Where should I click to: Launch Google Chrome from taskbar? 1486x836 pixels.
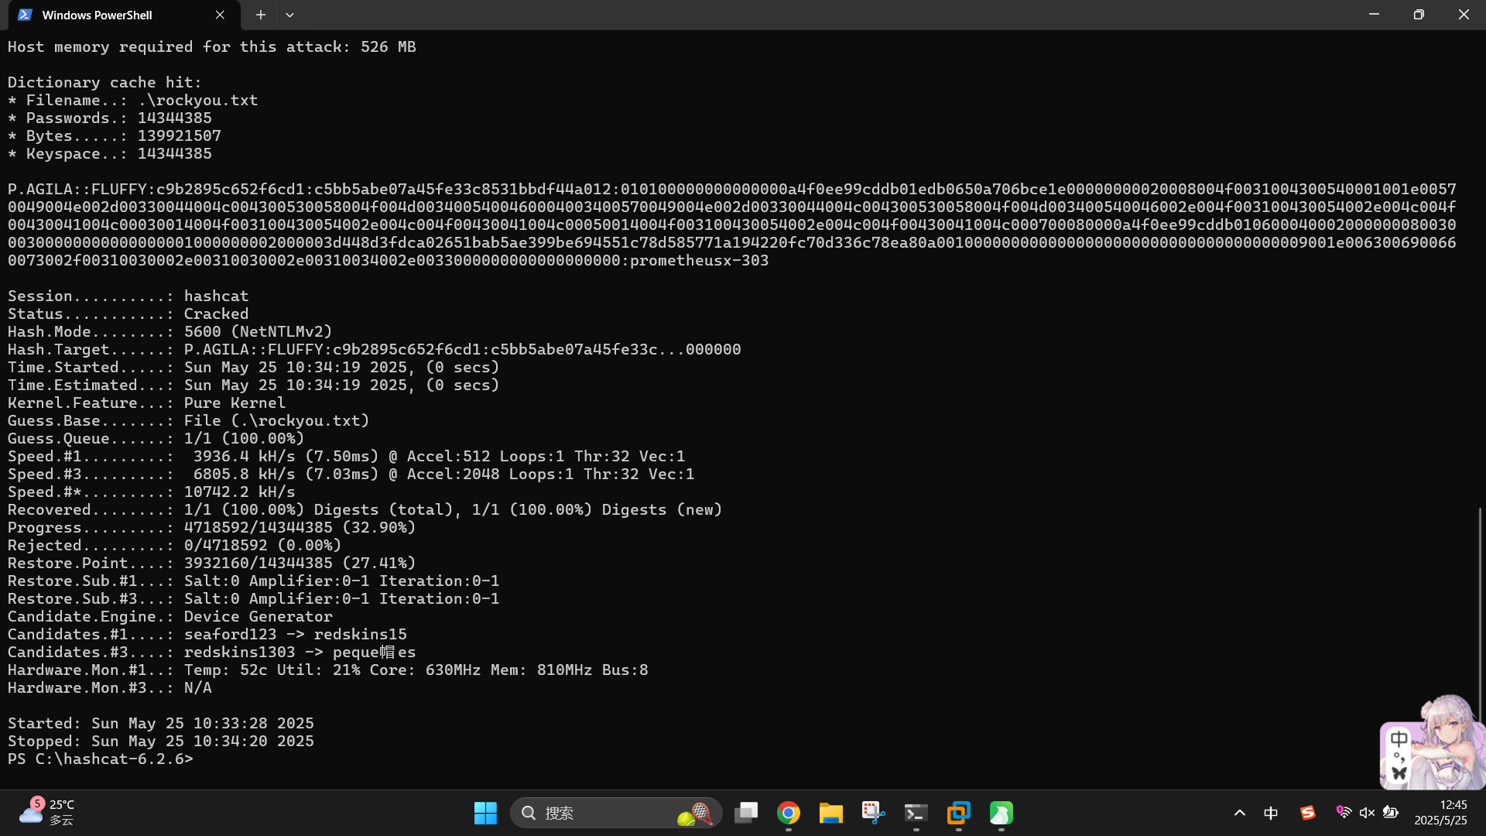(x=789, y=813)
